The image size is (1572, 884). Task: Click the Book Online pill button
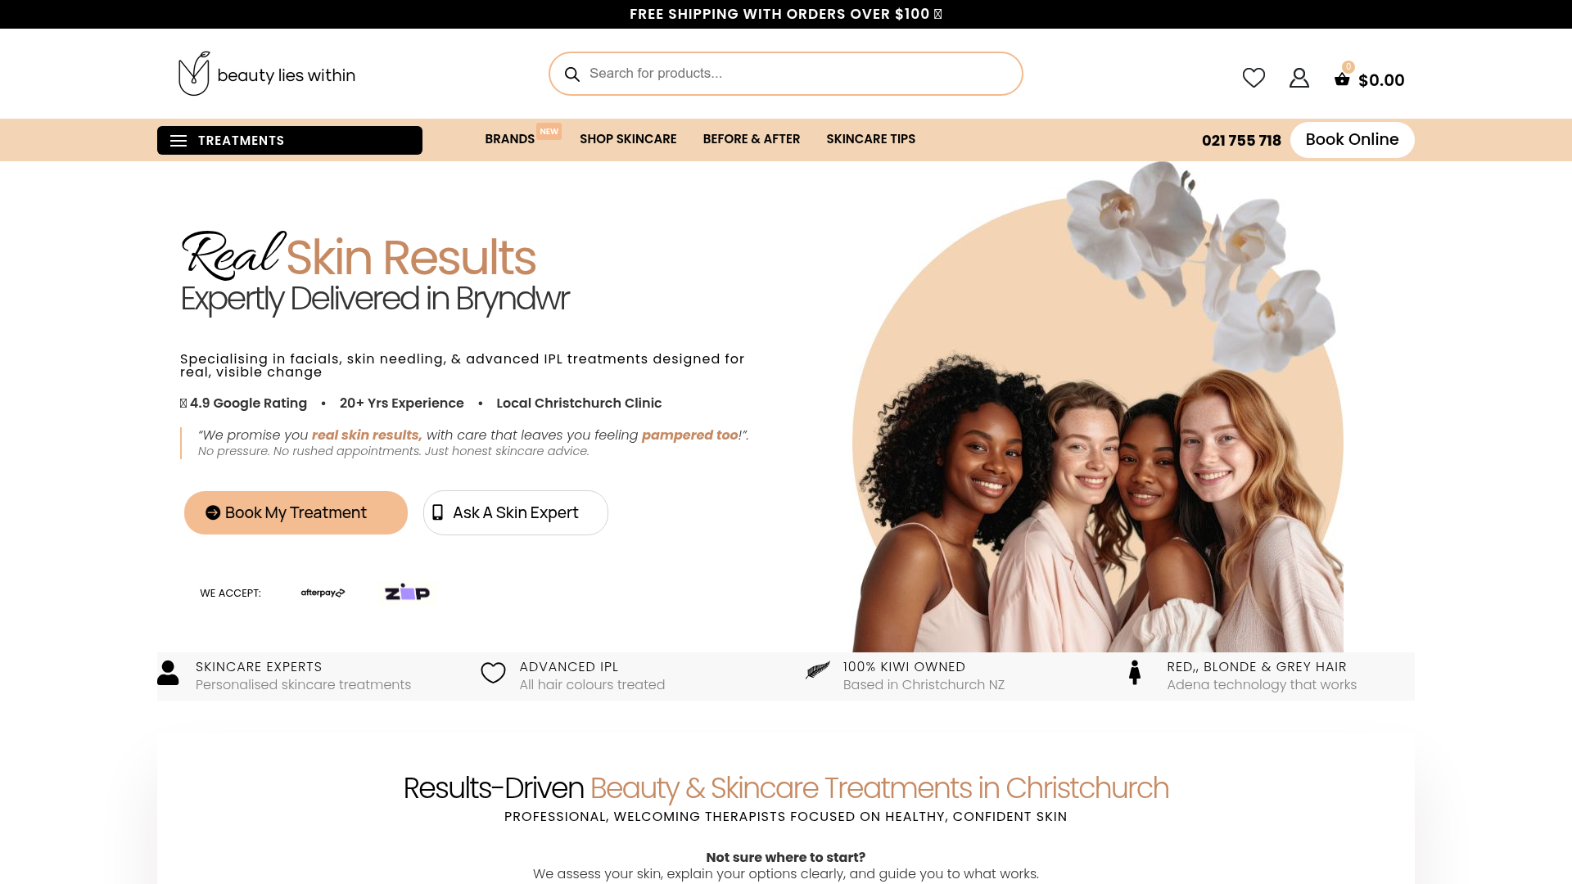pos(1352,139)
